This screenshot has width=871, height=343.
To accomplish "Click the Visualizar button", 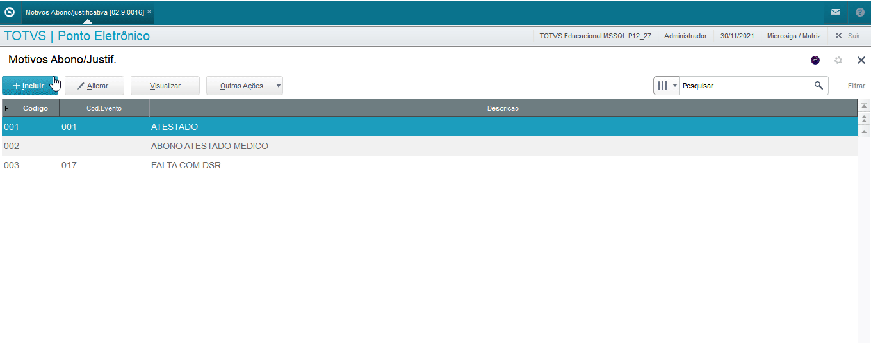I will pyautogui.click(x=165, y=86).
